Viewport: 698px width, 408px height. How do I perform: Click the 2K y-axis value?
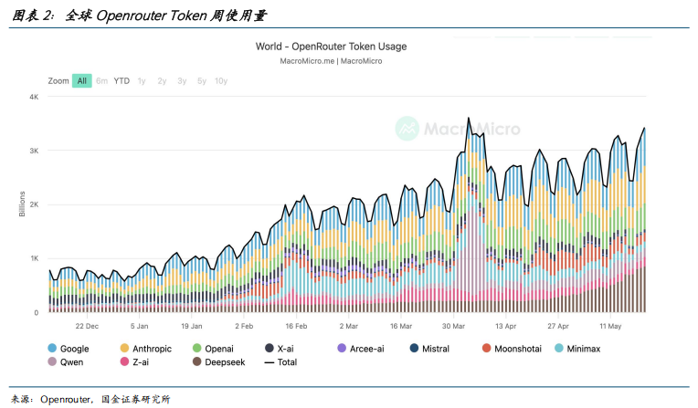34,204
